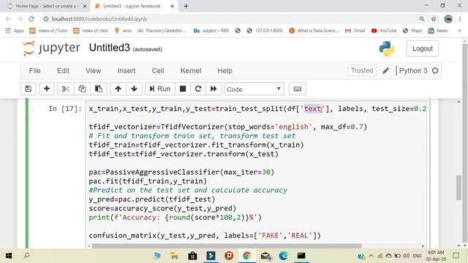Open a new browser tab
This screenshot has height=263, width=468.
point(186,6)
